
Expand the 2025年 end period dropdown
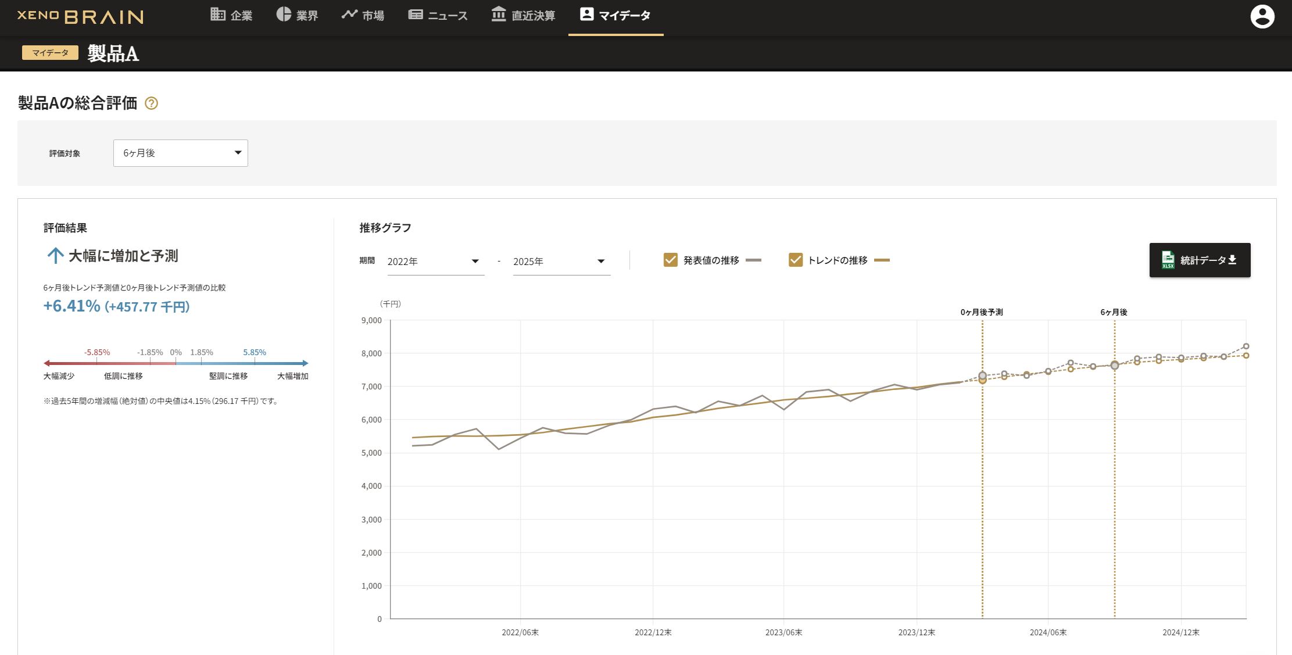click(561, 262)
